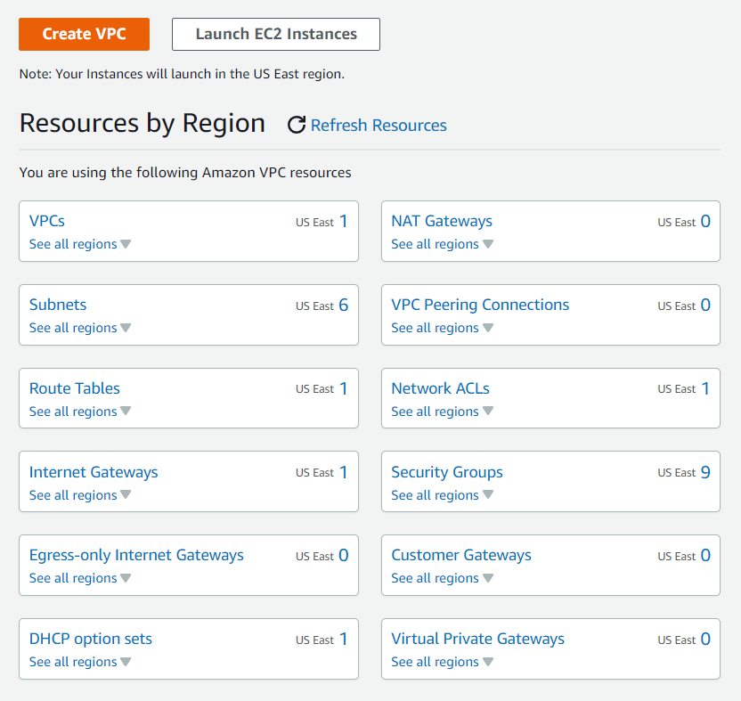The image size is (741, 701).
Task: Expand See all regions under VPCs
Action: click(80, 244)
